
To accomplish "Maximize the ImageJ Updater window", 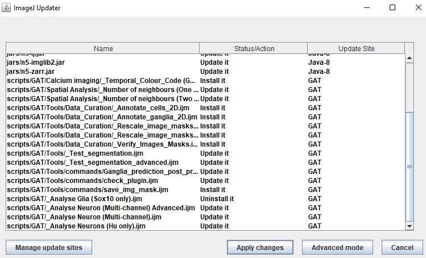I will [x=392, y=8].
